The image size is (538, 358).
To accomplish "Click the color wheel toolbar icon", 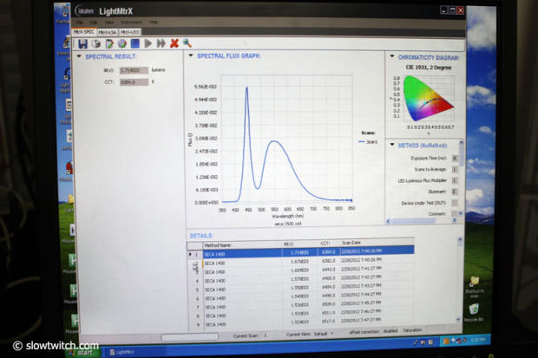I will tap(121, 43).
